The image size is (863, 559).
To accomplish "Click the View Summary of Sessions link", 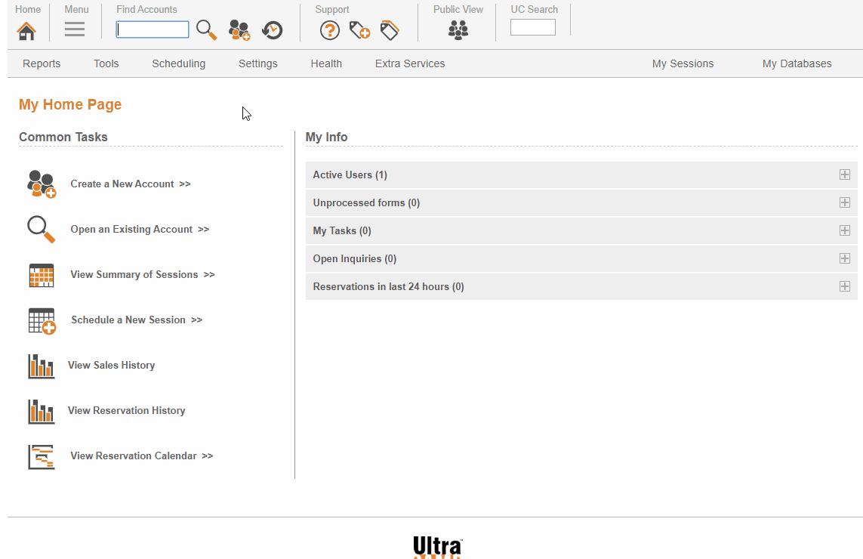I will coord(143,274).
